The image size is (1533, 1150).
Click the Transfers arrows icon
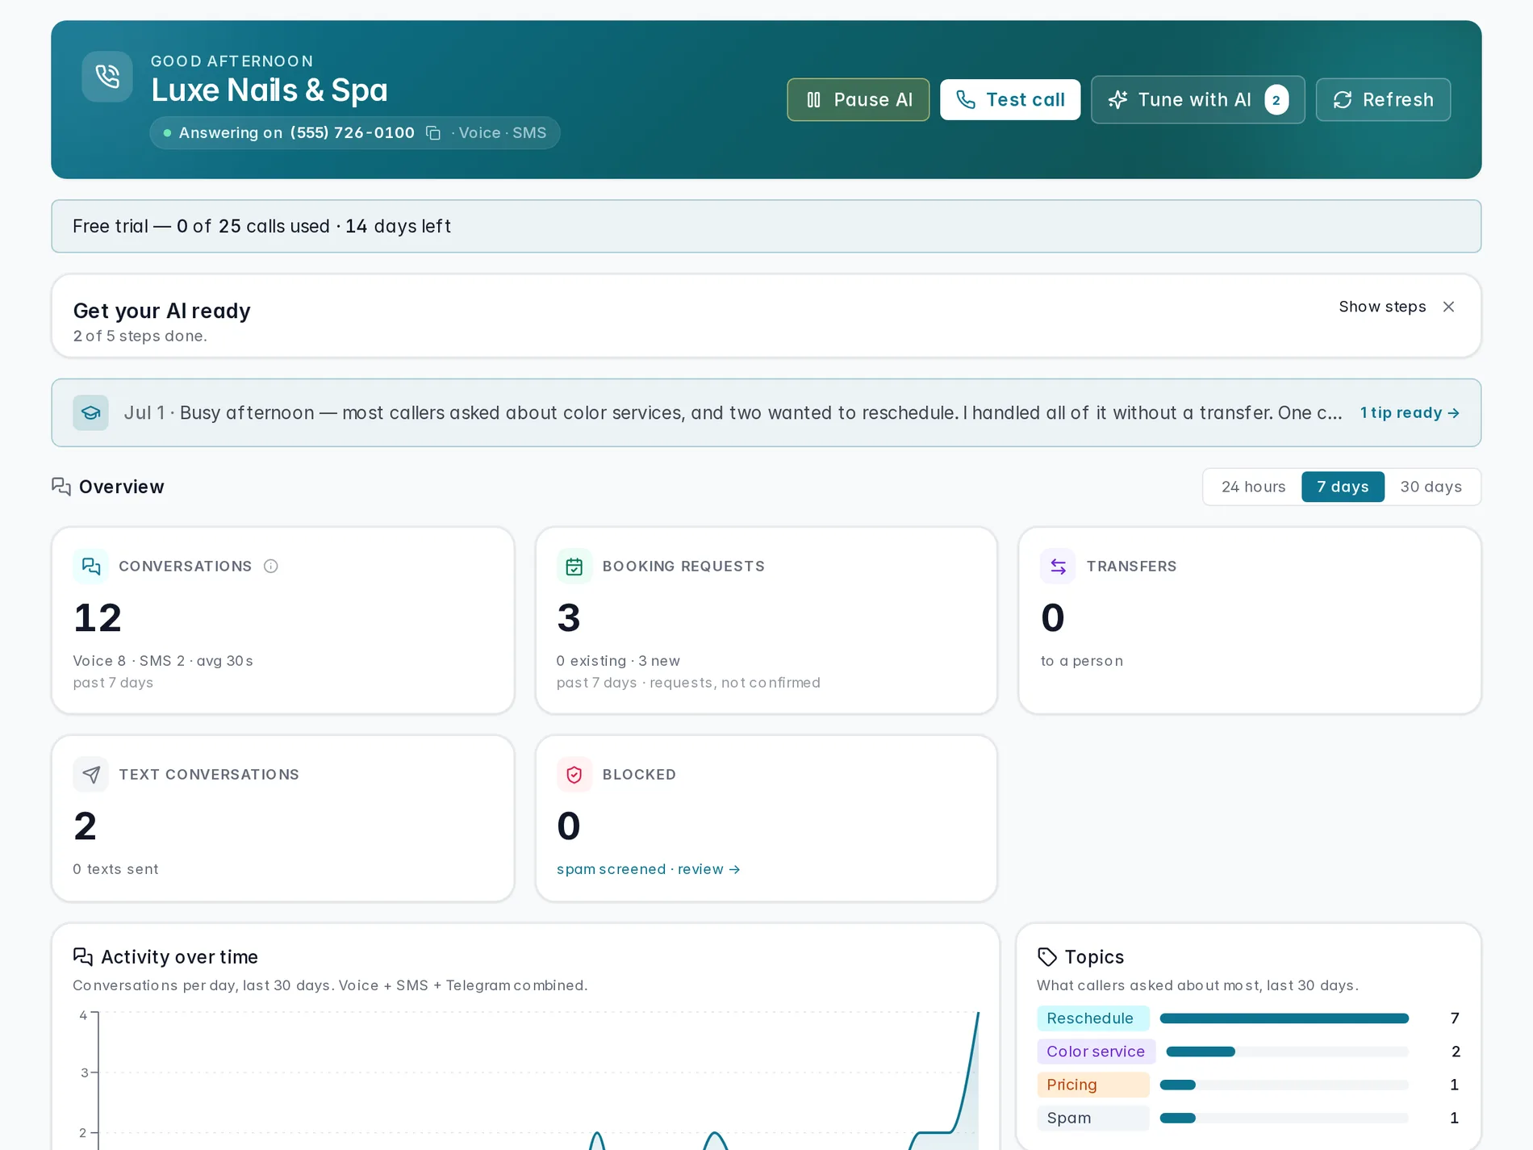[x=1058, y=567]
